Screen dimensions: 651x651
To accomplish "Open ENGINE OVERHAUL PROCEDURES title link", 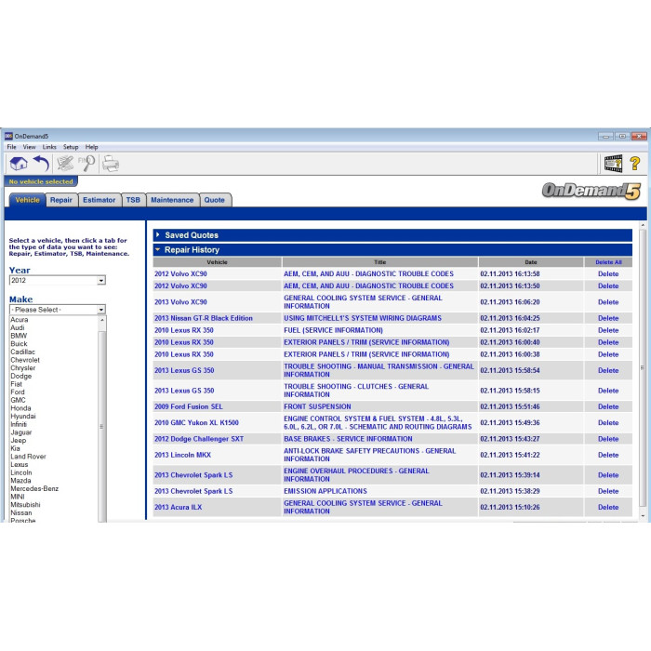I will [356, 475].
